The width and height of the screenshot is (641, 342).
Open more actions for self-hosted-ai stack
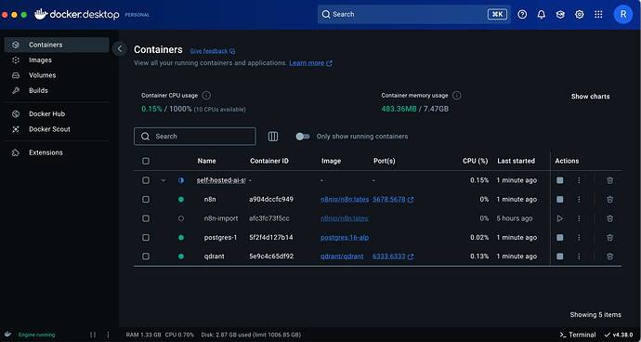[579, 180]
